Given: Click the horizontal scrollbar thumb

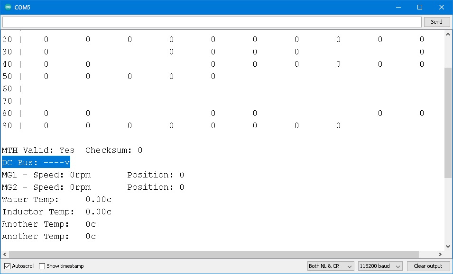Looking at the screenshot, I should pyautogui.click(x=213, y=254).
